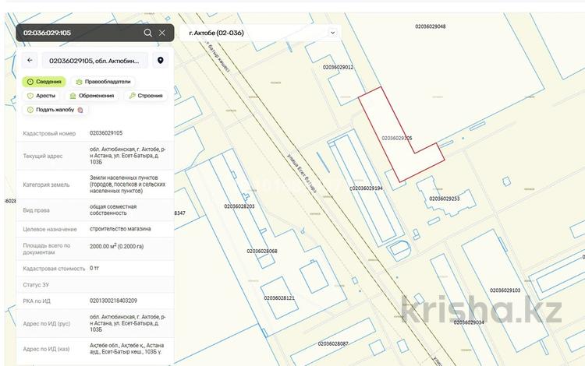This screenshot has height=366, width=585.
Task: Select parcel label 02036028121 on map
Action: [x=279, y=298]
